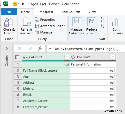Click Column2 null cell in Email row
Image resolution: width=125 pixels, height=114 pixels.
click(93, 95)
